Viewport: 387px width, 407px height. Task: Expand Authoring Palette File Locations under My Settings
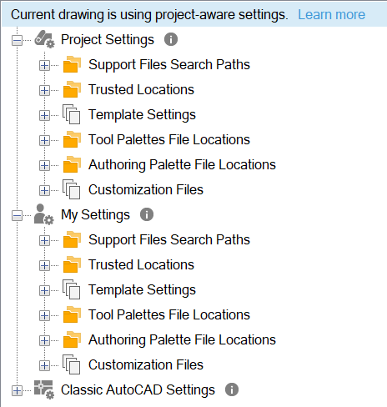(x=44, y=341)
